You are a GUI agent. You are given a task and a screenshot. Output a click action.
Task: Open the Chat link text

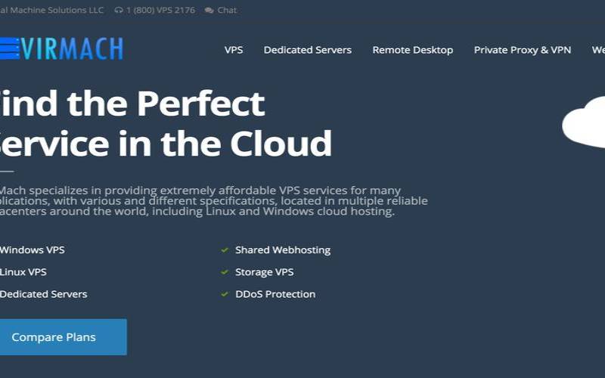pyautogui.click(x=227, y=11)
